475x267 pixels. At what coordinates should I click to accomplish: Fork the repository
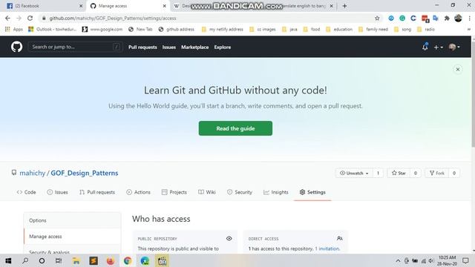436,173
